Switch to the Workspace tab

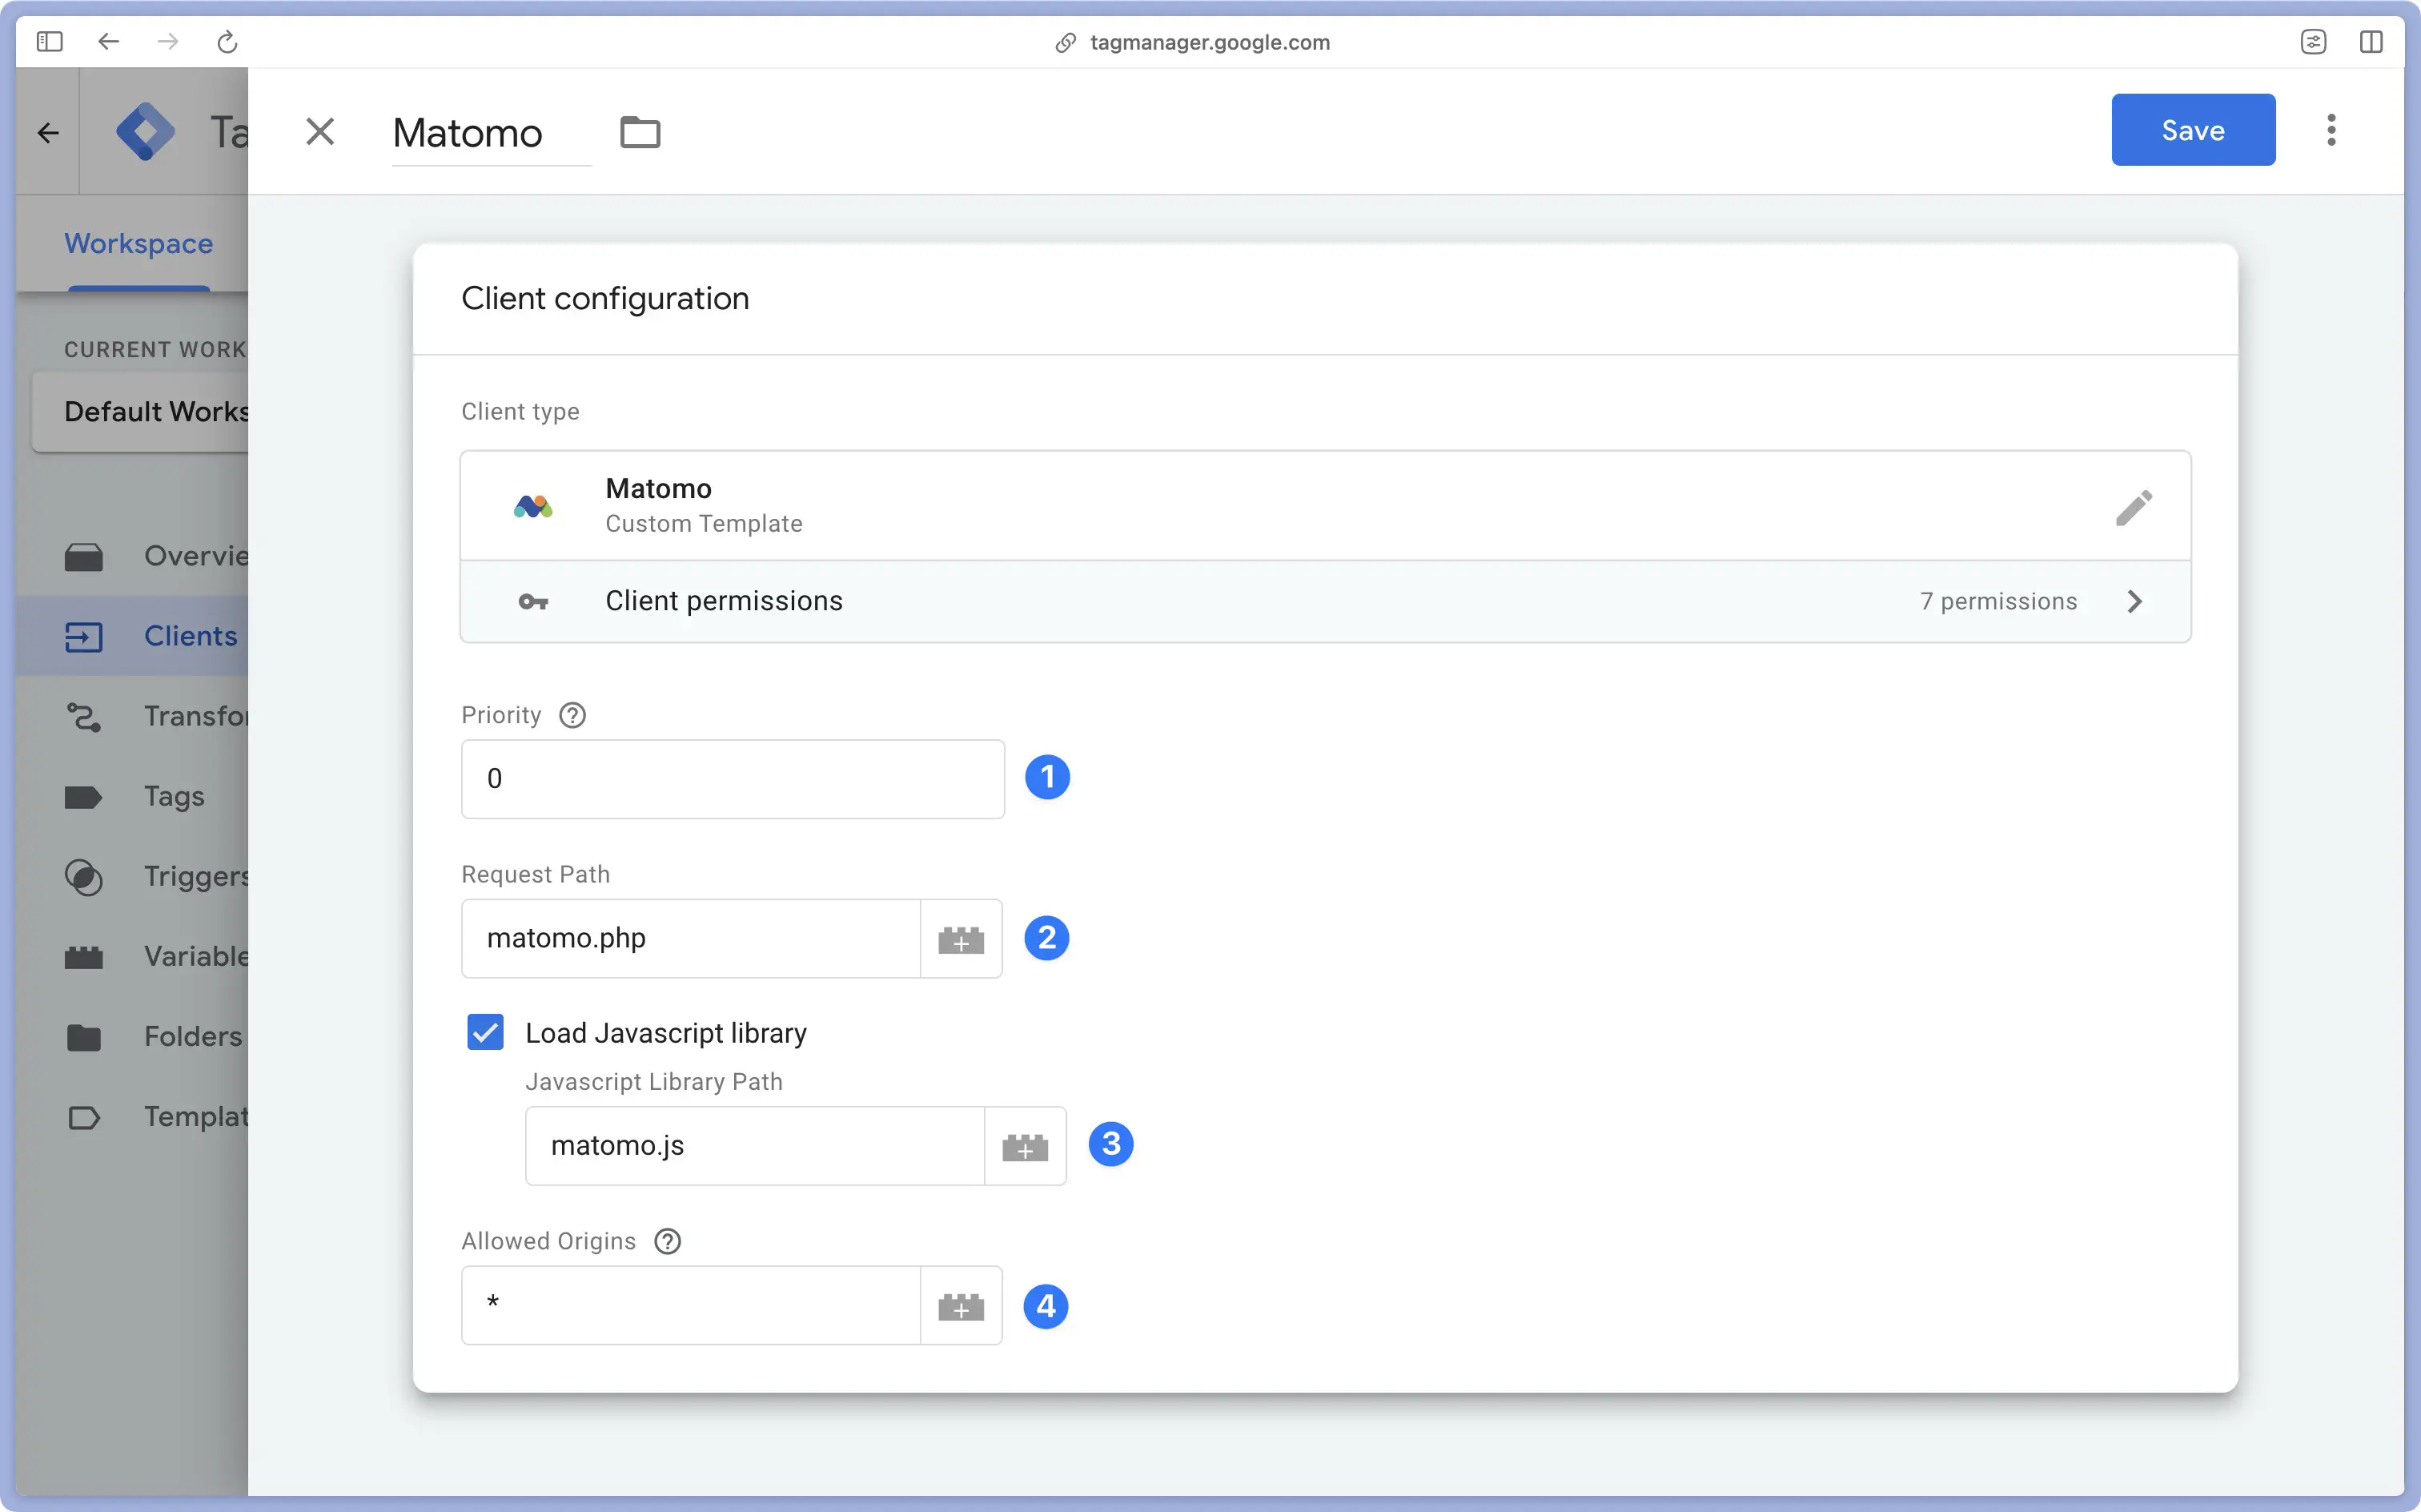click(x=139, y=244)
